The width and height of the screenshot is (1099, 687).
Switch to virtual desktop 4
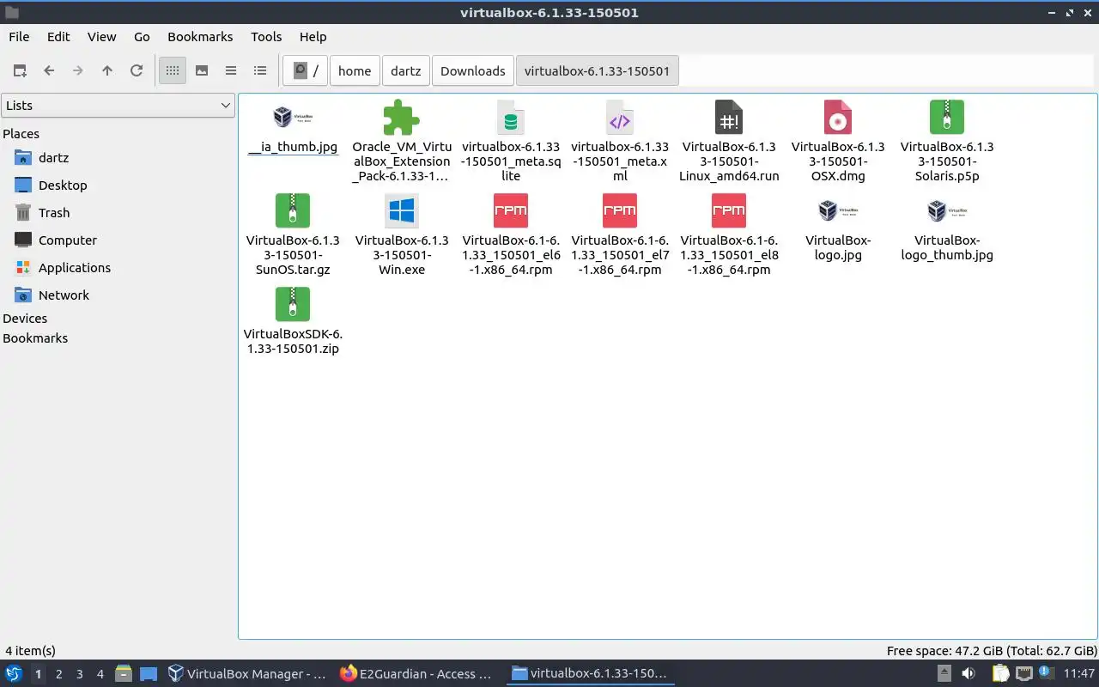(100, 674)
